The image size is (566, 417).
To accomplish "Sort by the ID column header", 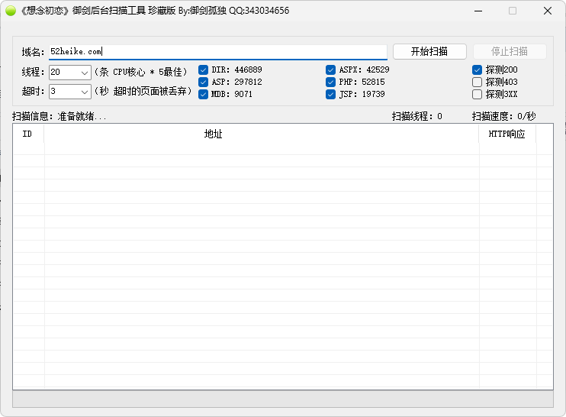I will point(28,134).
